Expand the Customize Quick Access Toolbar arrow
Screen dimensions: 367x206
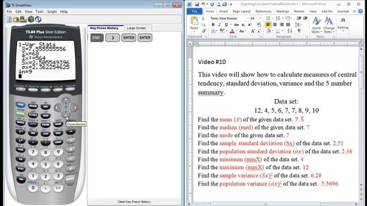click(231, 4)
